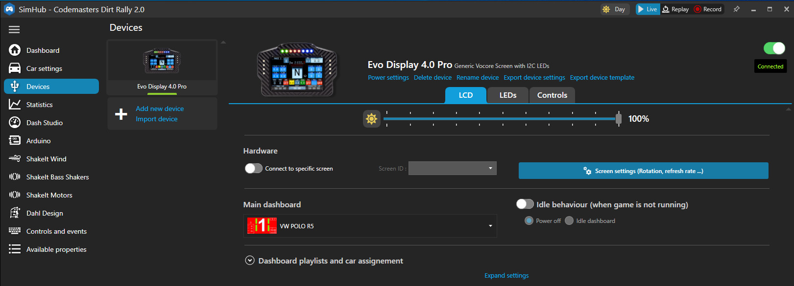The image size is (794, 286).
Task: Click the 100% brightness value
Action: [x=638, y=119]
